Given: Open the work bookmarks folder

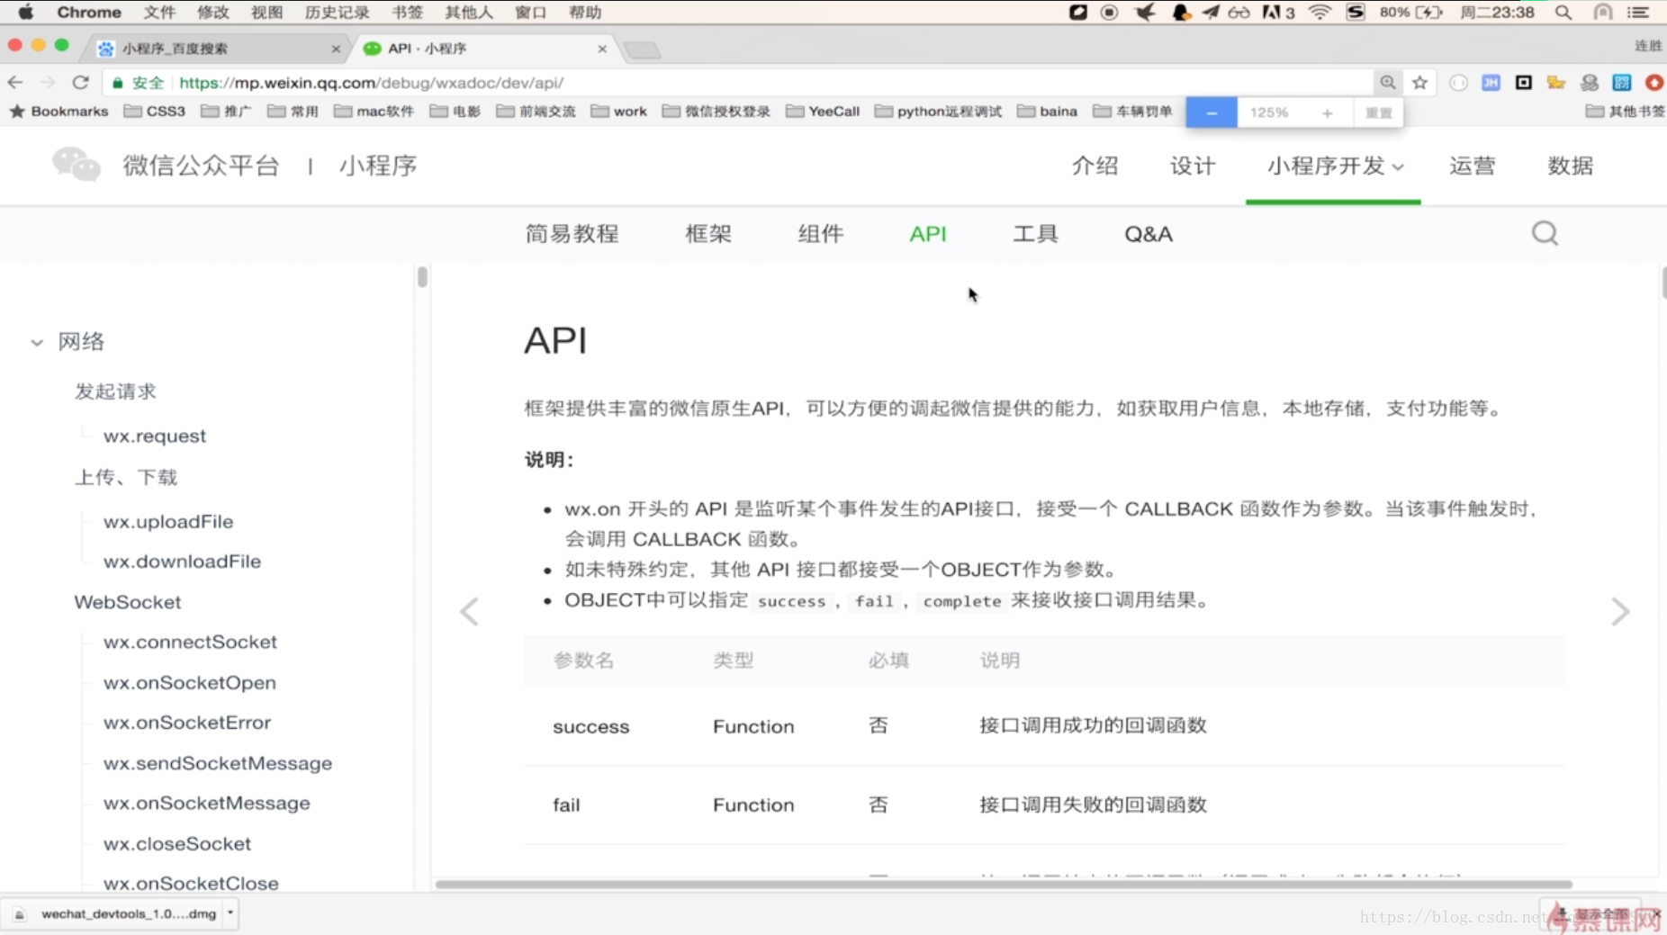Looking at the screenshot, I should pos(619,112).
